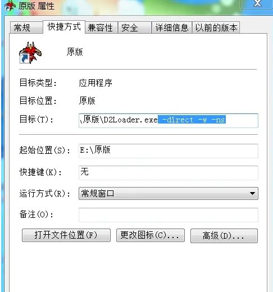Viewport: 273px width, 292px height.
Task: Click the title bar Diablo icon
Action: tap(10, 6)
